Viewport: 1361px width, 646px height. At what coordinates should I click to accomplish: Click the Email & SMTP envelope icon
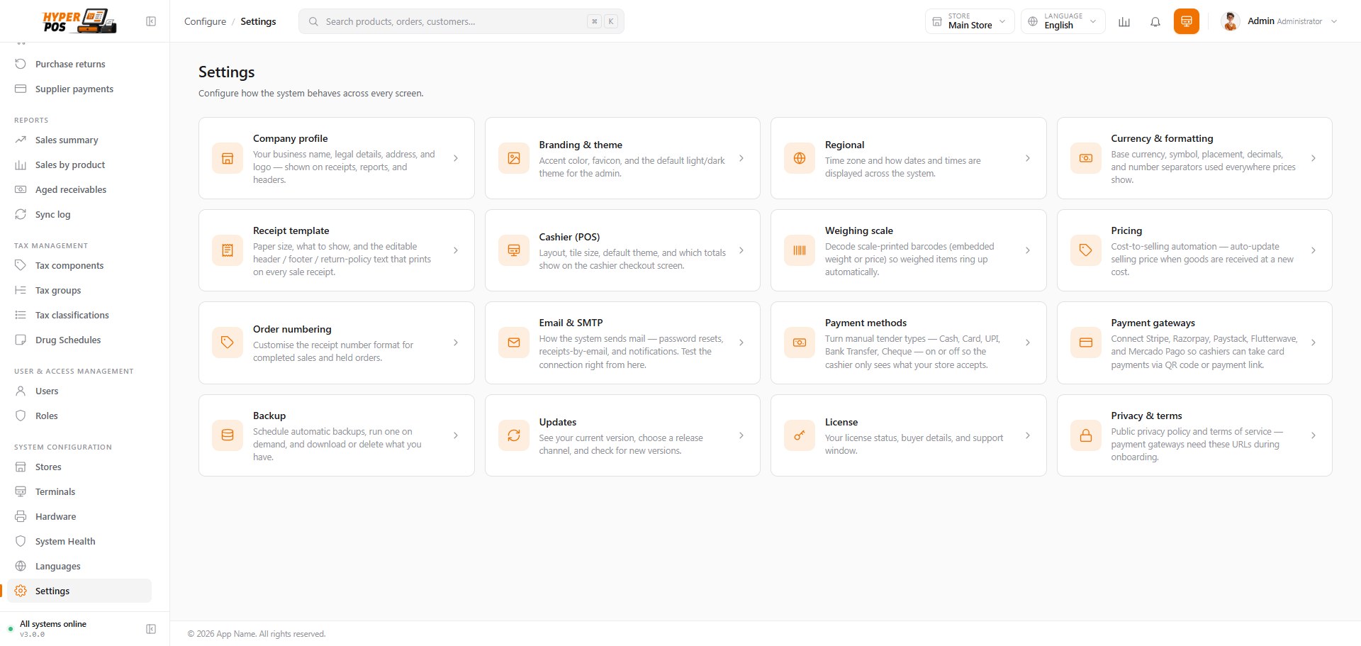[514, 343]
